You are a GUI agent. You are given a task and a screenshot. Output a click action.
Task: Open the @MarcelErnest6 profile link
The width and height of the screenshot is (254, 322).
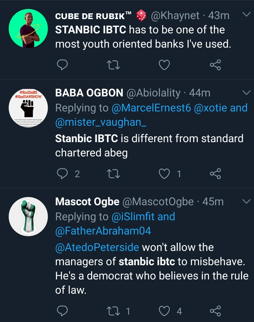151,108
